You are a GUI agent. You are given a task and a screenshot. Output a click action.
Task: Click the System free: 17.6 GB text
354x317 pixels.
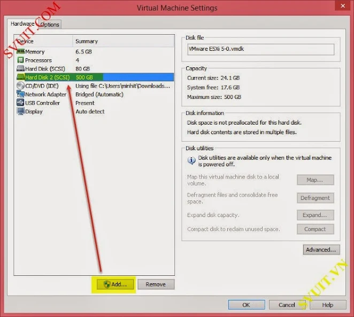click(x=213, y=87)
